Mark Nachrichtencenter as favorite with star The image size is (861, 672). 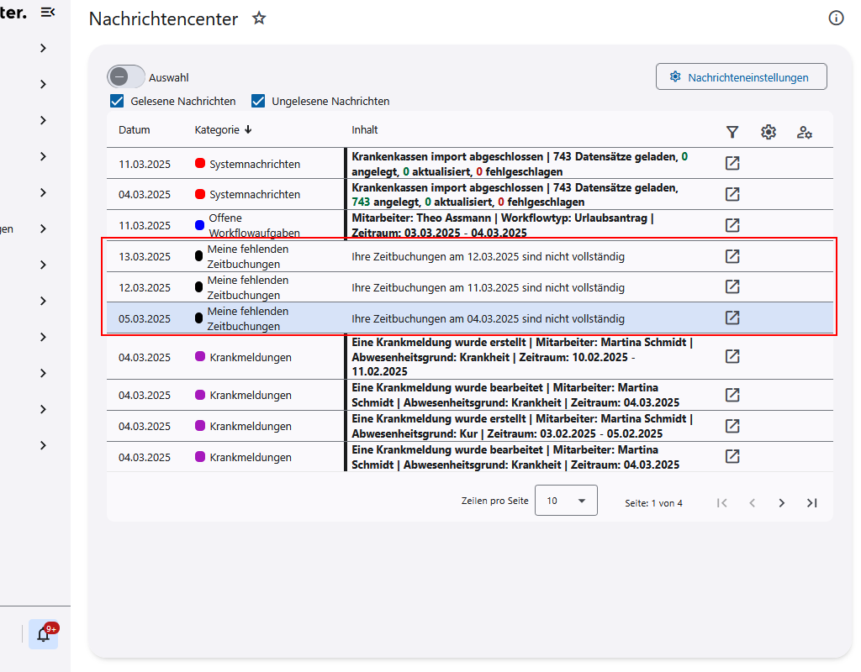click(x=259, y=18)
